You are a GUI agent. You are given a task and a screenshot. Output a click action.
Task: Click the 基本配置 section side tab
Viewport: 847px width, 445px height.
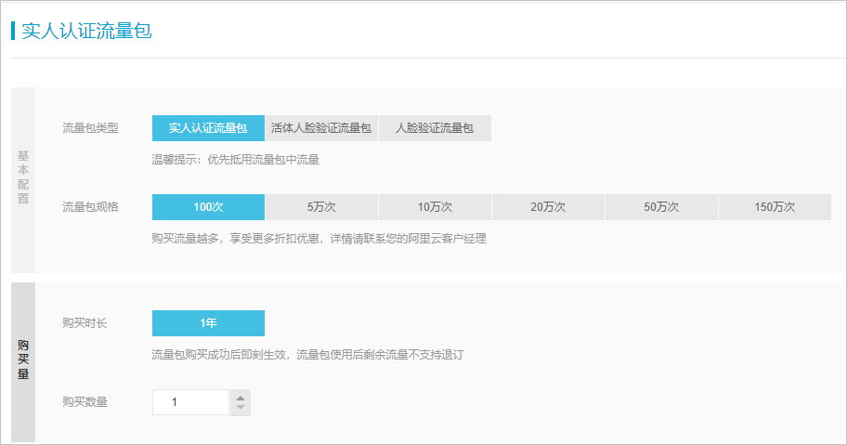(x=23, y=180)
